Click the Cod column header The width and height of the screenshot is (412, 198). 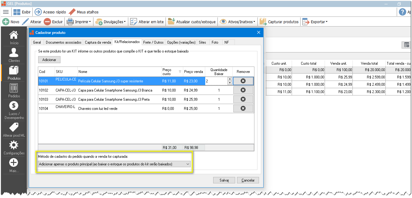(x=46, y=72)
